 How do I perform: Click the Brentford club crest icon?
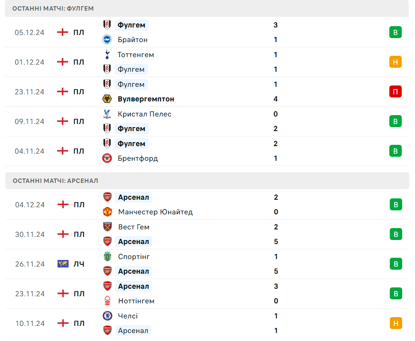(107, 158)
